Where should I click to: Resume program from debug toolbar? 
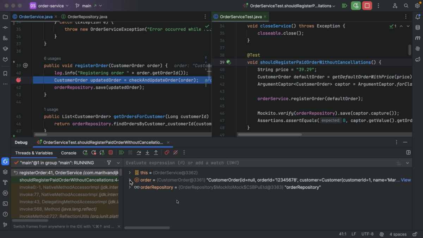122,153
